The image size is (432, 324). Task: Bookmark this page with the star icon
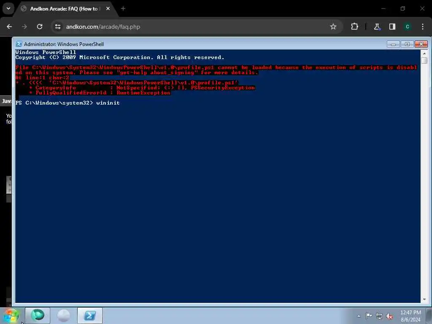point(333,27)
